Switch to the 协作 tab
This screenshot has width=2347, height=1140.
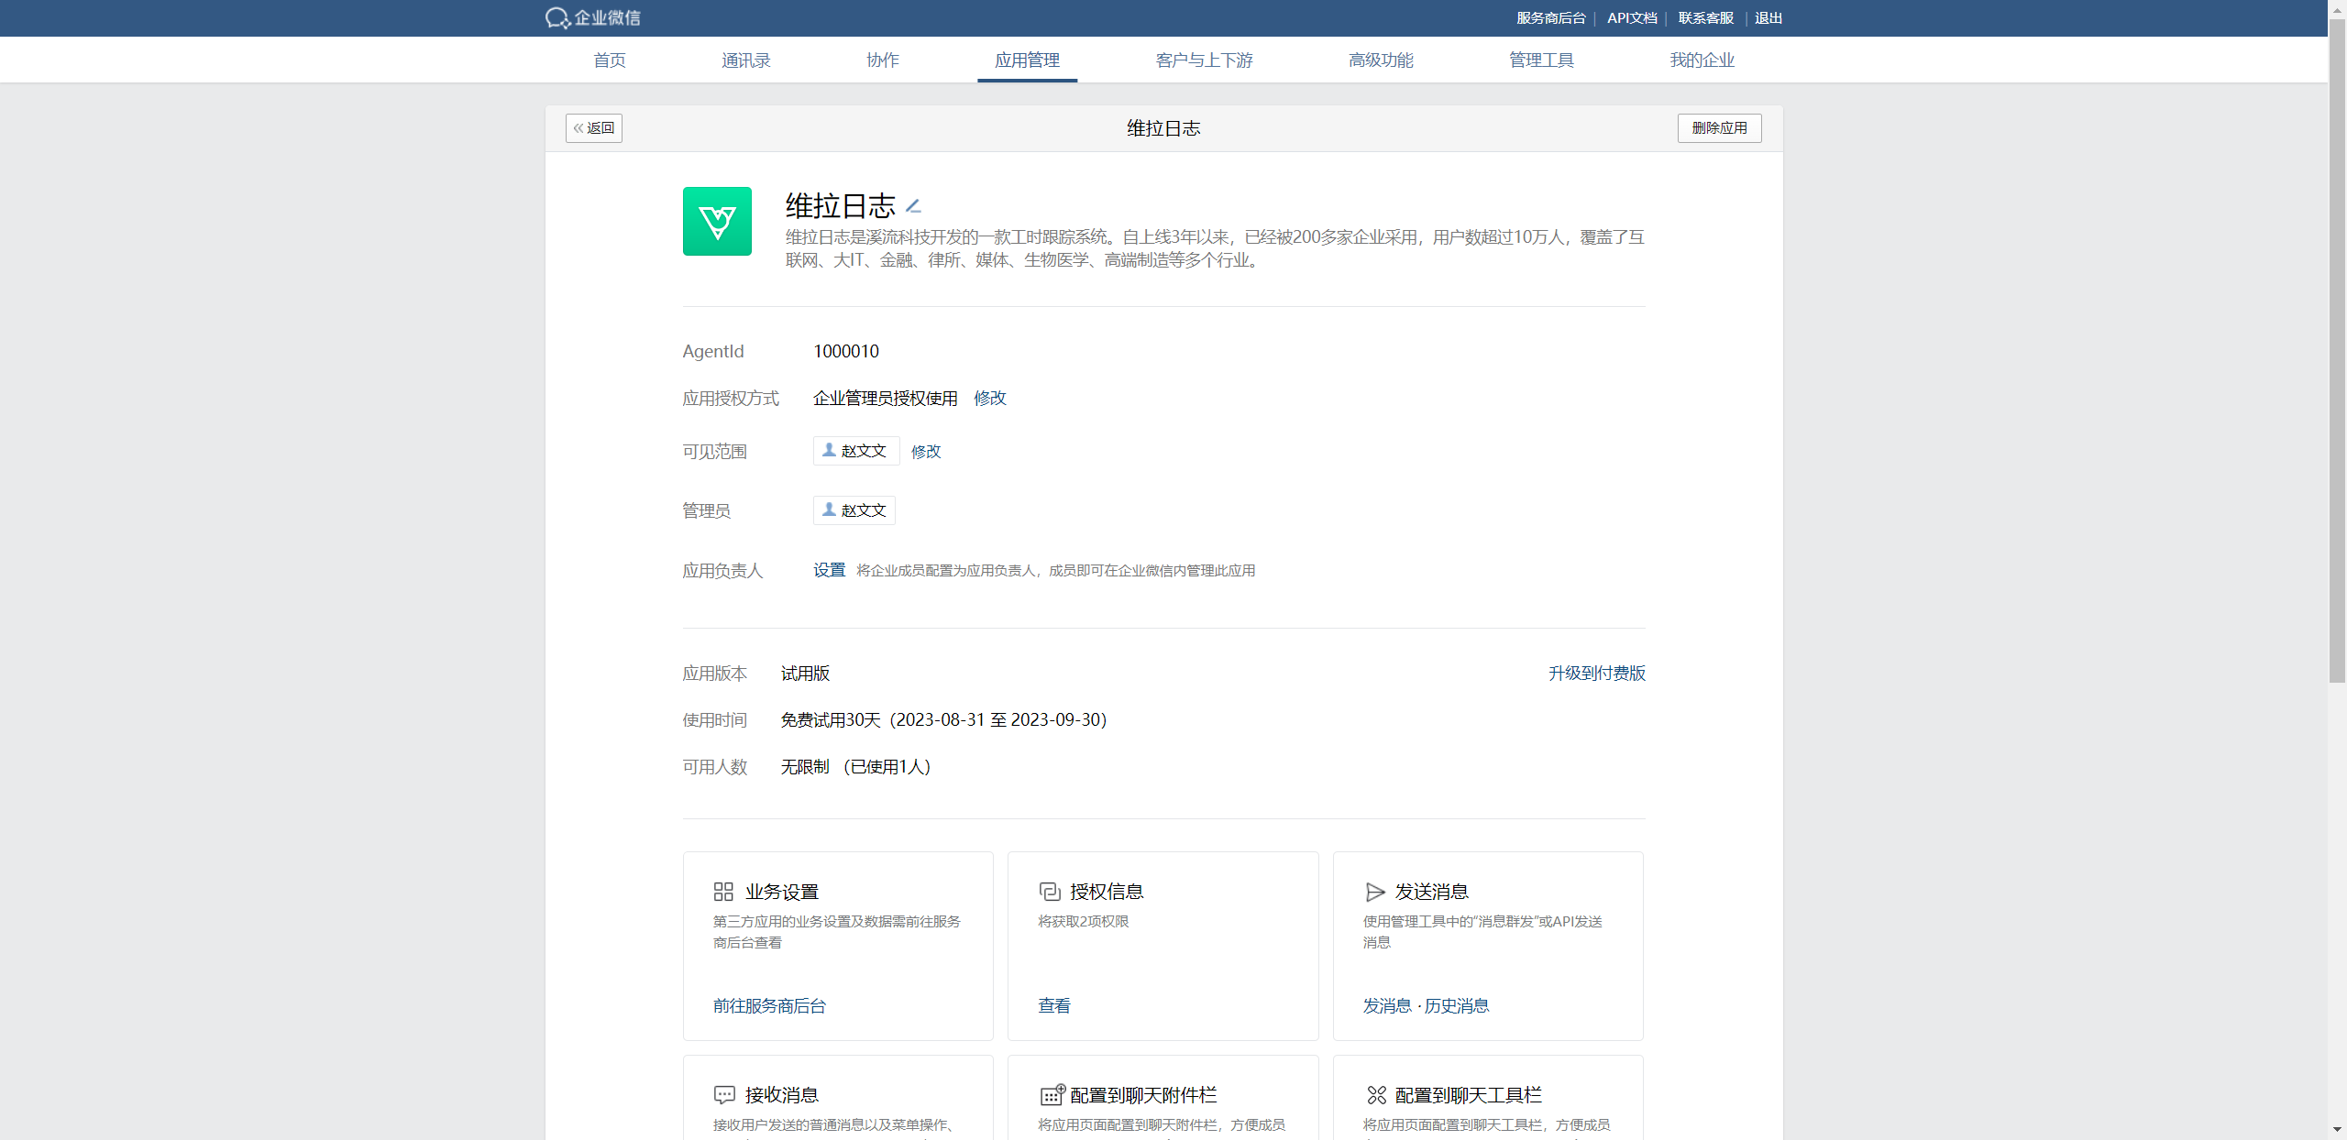(x=883, y=60)
